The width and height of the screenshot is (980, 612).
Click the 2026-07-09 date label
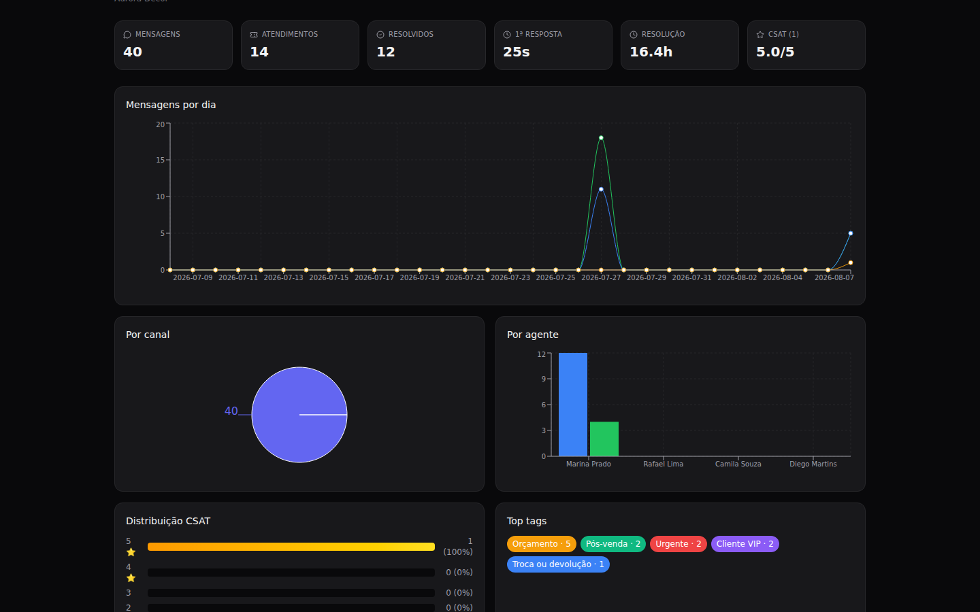tap(193, 277)
